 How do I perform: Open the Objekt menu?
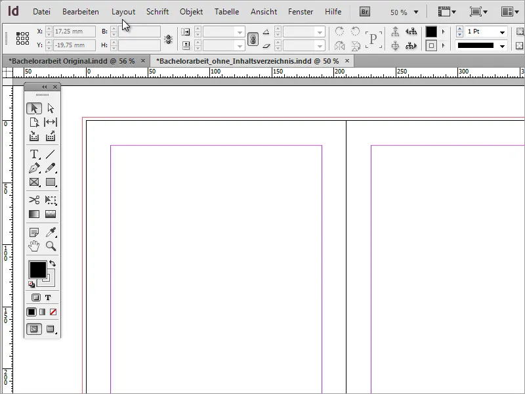point(191,12)
